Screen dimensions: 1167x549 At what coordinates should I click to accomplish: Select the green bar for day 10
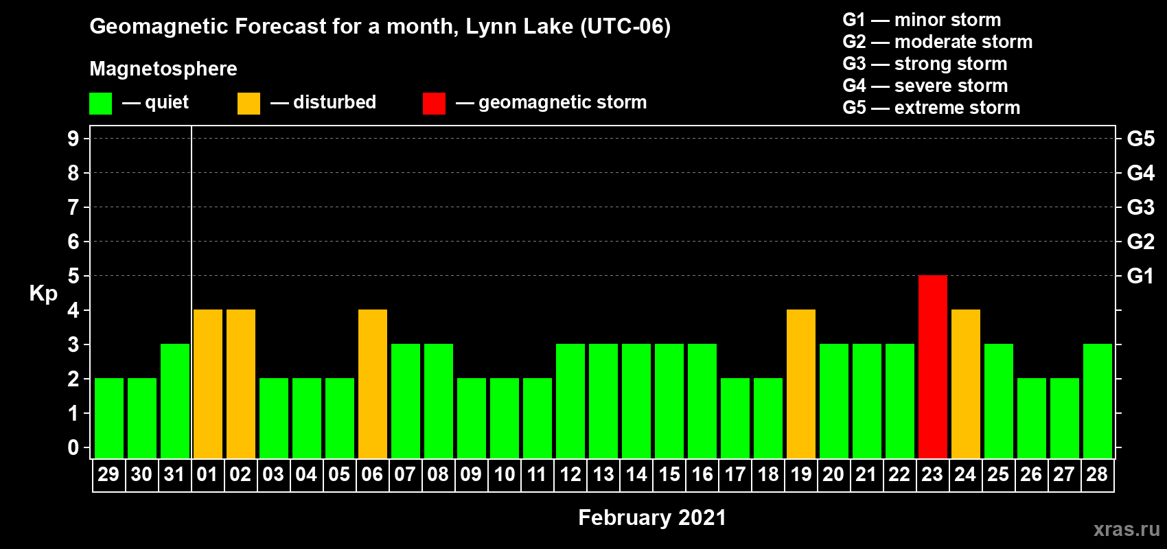(x=505, y=419)
